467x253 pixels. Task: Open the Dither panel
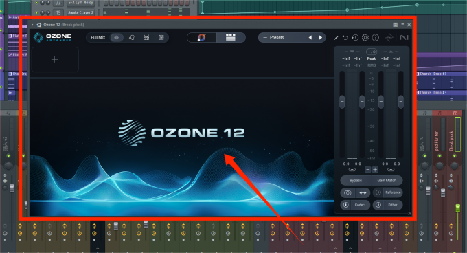click(393, 205)
